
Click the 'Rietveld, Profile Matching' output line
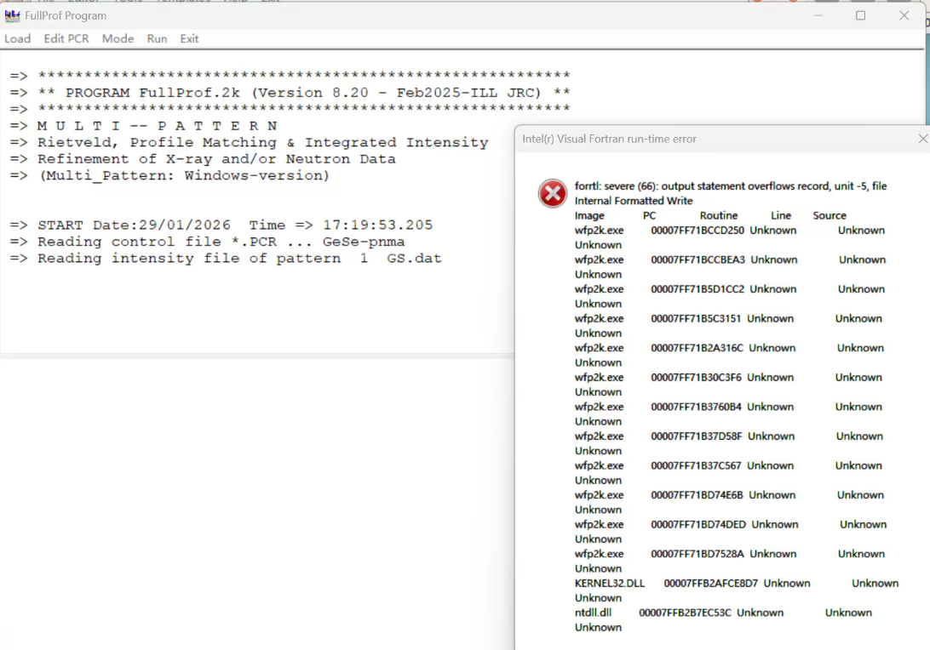point(249,143)
